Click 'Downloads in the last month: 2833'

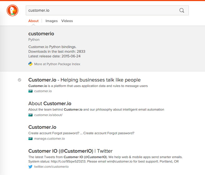click(x=57, y=52)
